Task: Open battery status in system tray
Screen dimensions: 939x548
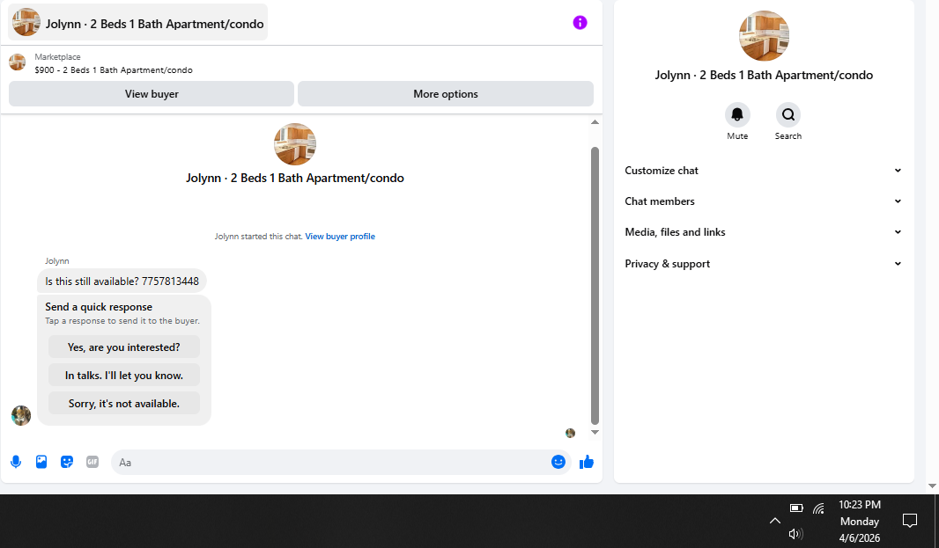Action: point(796,508)
